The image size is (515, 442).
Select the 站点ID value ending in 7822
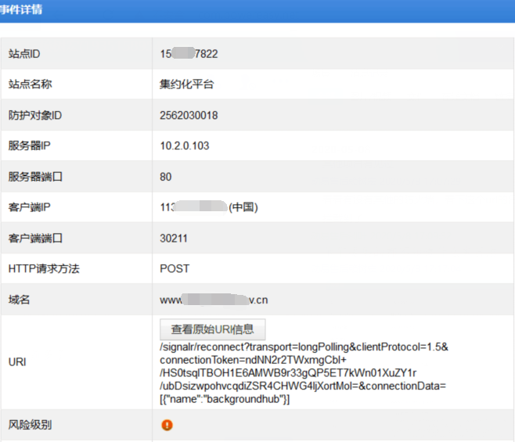(189, 54)
